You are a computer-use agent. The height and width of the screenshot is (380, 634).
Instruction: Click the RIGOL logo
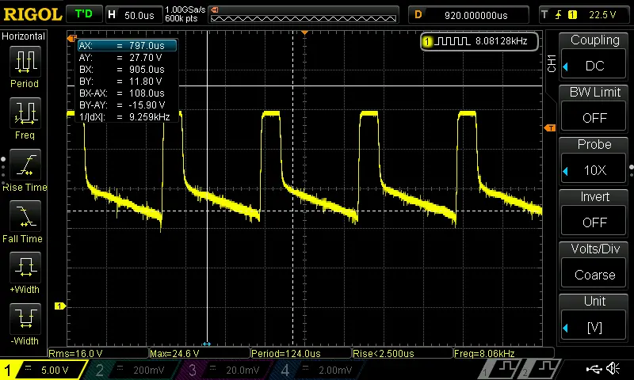(32, 14)
